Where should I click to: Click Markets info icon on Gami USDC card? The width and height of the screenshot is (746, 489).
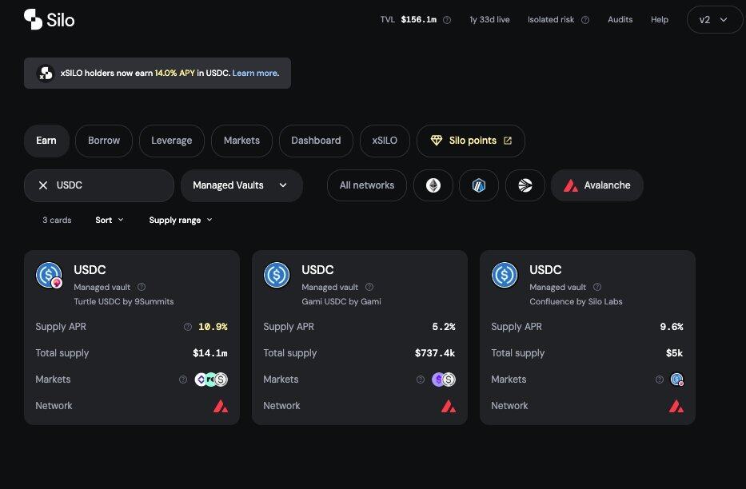coord(421,380)
